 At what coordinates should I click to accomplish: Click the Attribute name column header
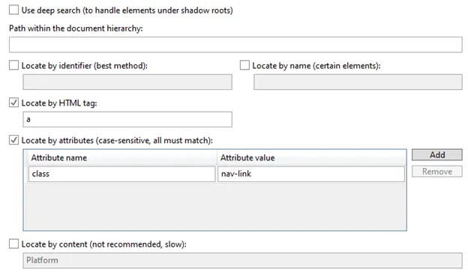tap(121, 158)
